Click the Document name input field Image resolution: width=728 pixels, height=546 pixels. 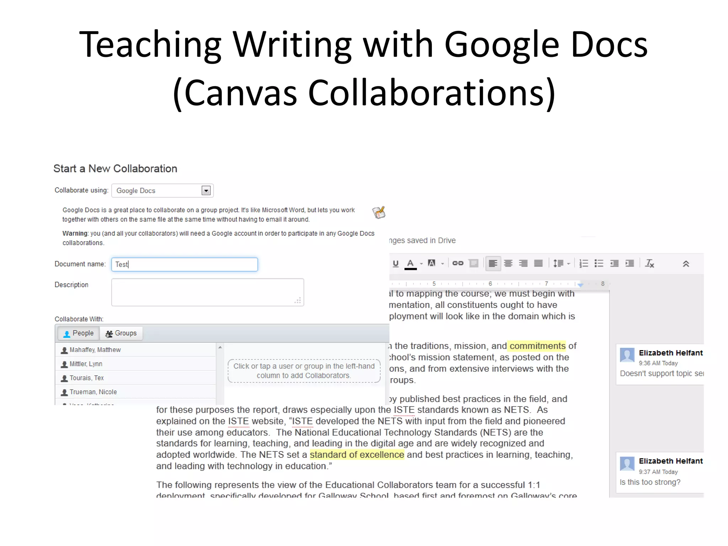pos(184,264)
